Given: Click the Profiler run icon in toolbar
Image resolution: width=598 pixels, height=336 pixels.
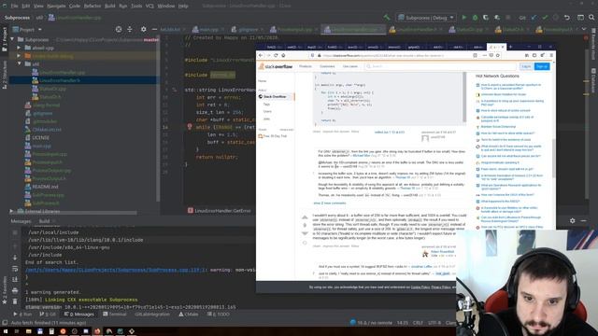Looking at the screenshot, I should click(496, 18).
